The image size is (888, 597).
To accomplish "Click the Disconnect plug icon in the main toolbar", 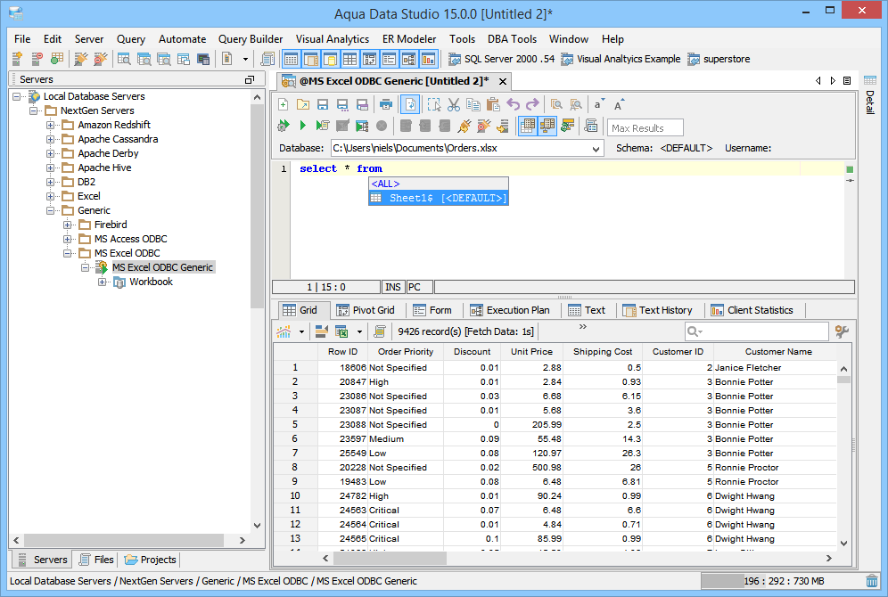I will pos(100,59).
